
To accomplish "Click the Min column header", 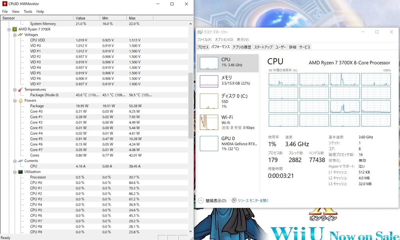I will 113,18.
